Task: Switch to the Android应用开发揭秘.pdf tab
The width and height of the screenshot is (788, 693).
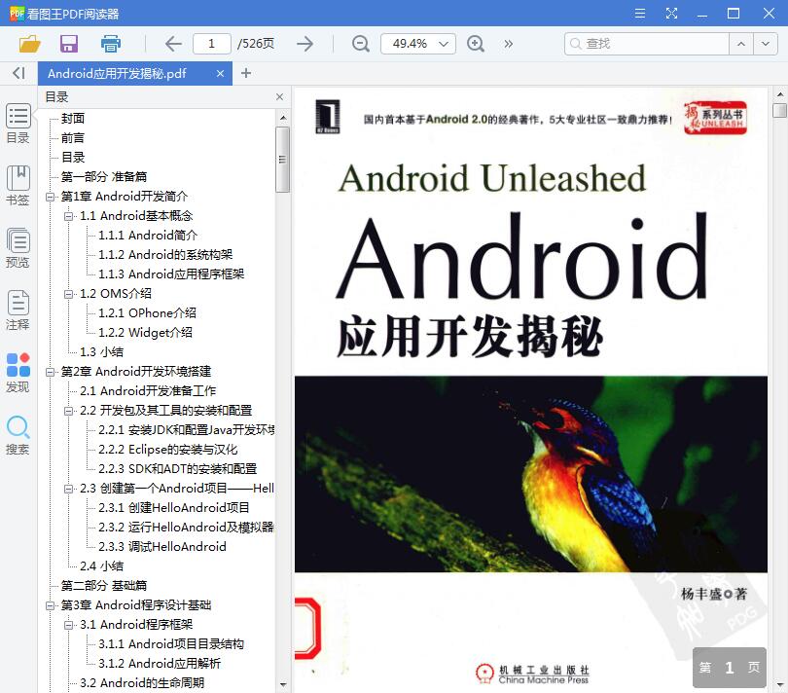Action: pos(117,73)
